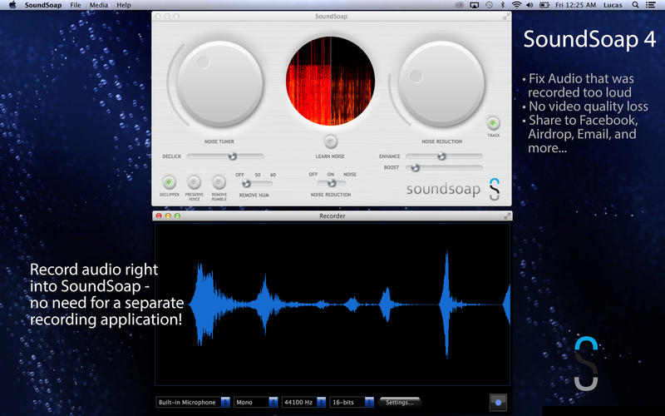Open the File menu
This screenshot has height=416, width=665.
[x=76, y=5]
